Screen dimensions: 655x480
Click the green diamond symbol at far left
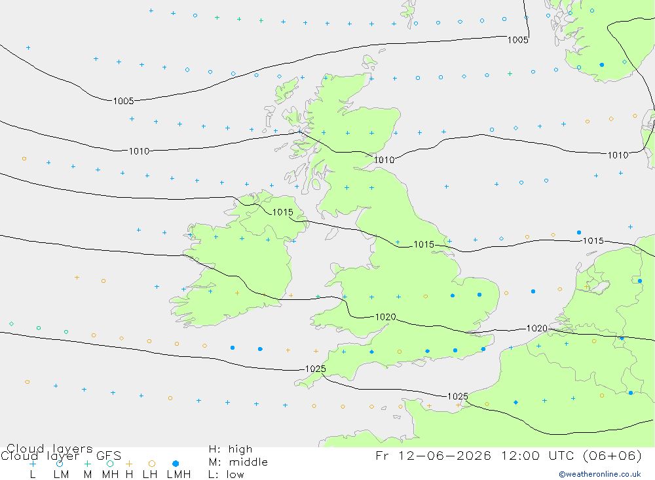(x=11, y=323)
